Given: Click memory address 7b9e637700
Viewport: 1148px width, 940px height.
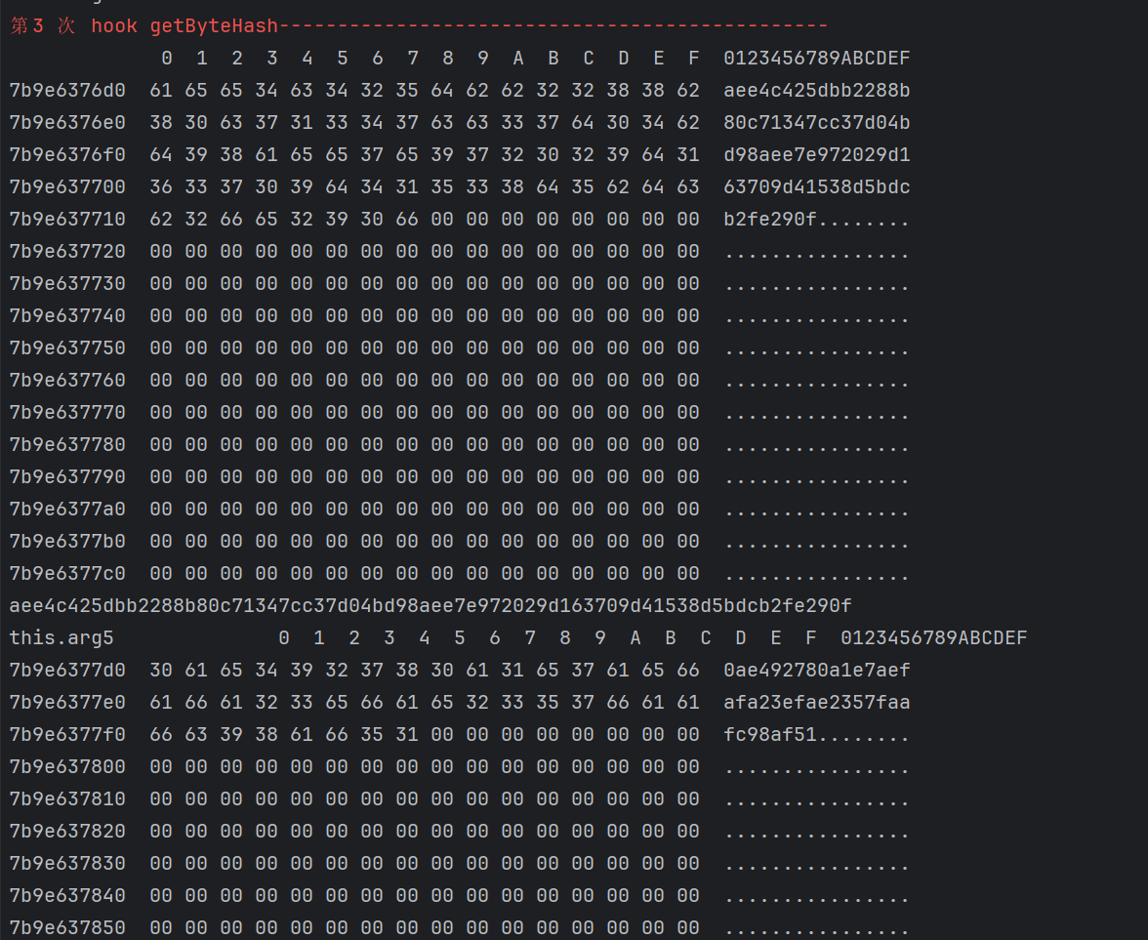Looking at the screenshot, I should click(67, 187).
